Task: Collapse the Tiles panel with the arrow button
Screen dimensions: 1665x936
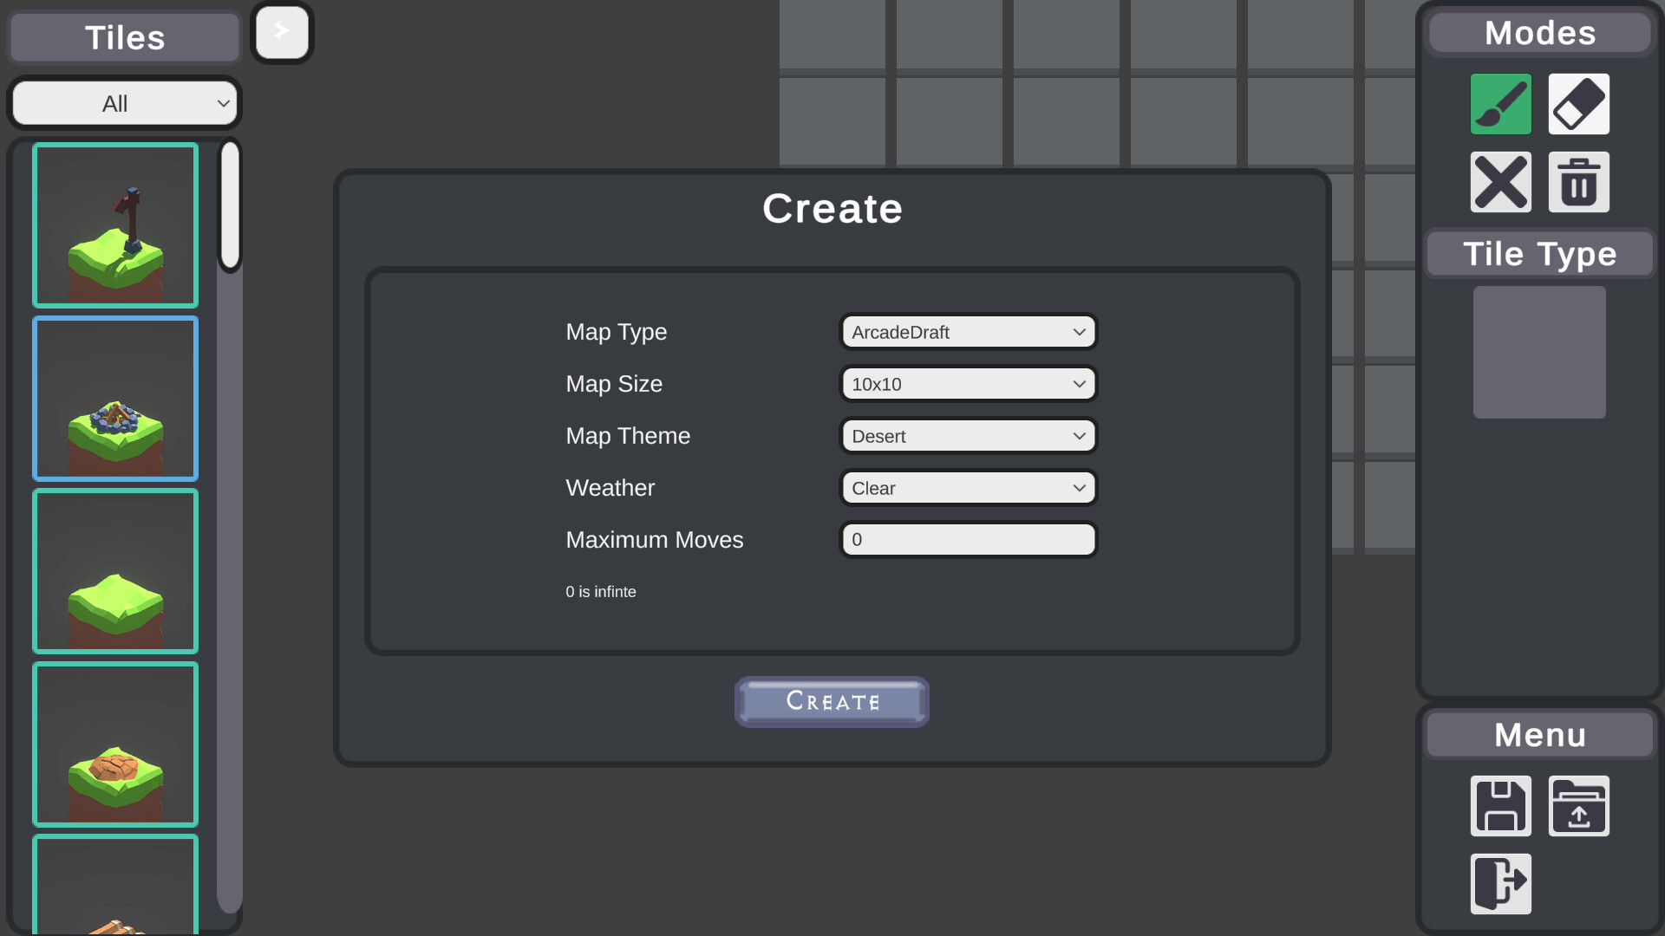Action: [x=281, y=30]
